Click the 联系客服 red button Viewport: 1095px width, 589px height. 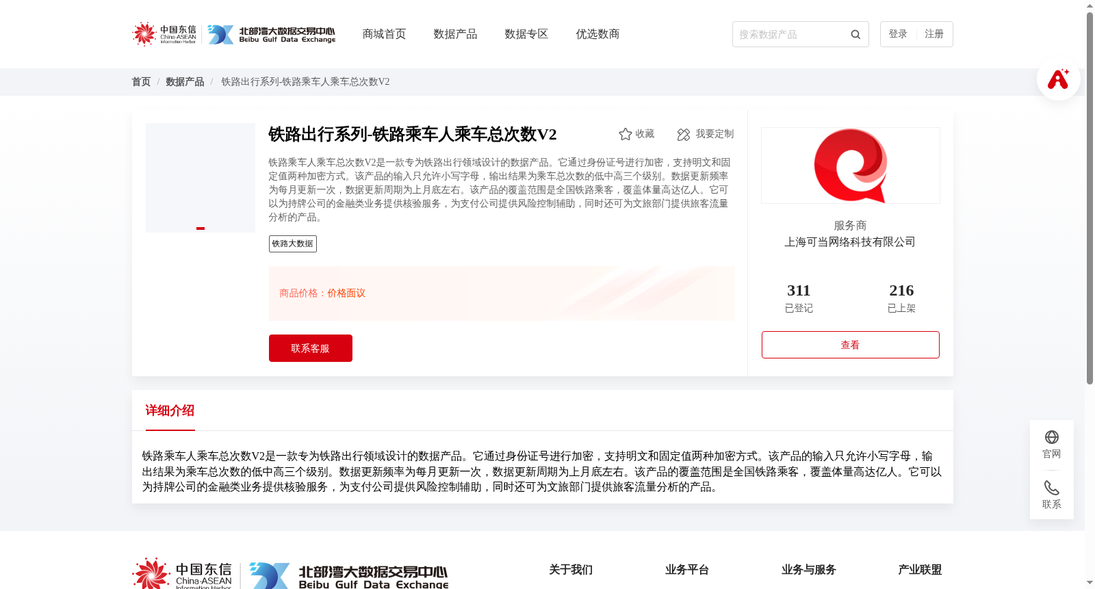pyautogui.click(x=311, y=348)
